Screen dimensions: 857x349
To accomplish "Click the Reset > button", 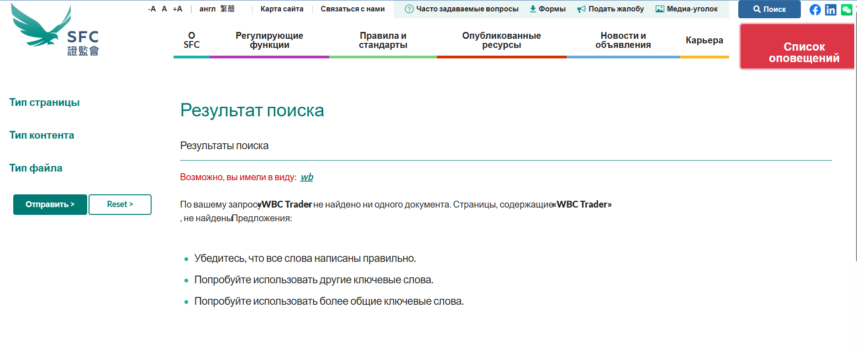I will click(x=120, y=204).
